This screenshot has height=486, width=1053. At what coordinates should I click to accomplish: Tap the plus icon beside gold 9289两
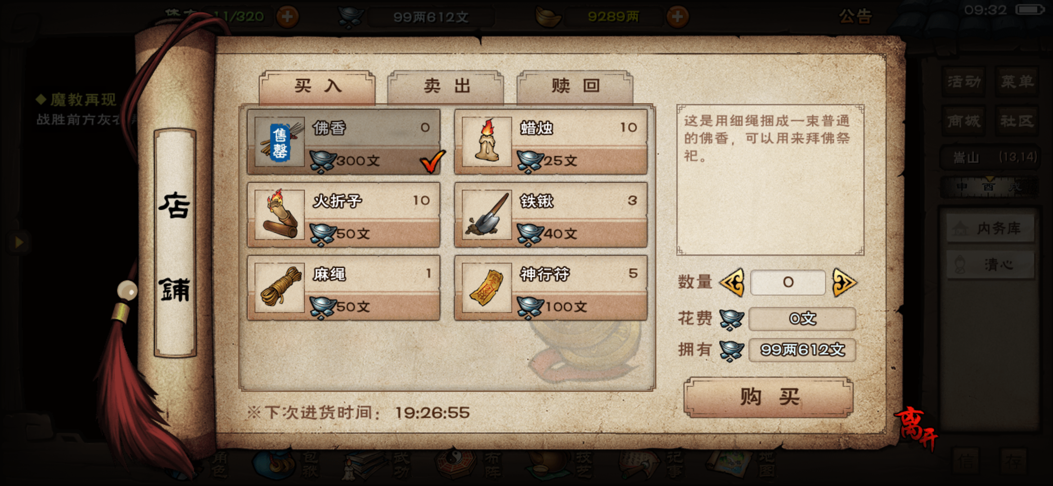click(677, 17)
